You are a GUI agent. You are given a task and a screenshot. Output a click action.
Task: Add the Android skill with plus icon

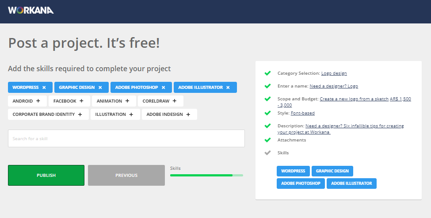pos(38,101)
